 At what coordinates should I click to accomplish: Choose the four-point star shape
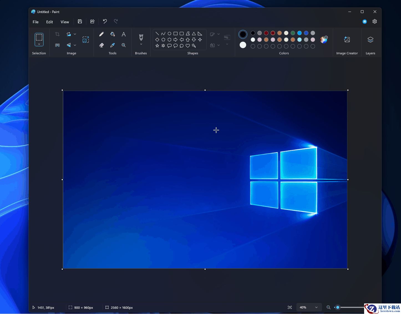click(200, 40)
